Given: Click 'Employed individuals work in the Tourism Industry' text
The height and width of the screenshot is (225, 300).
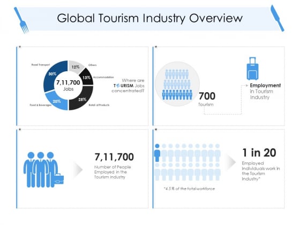Looking at the screenshot, I should (x=260, y=171).
